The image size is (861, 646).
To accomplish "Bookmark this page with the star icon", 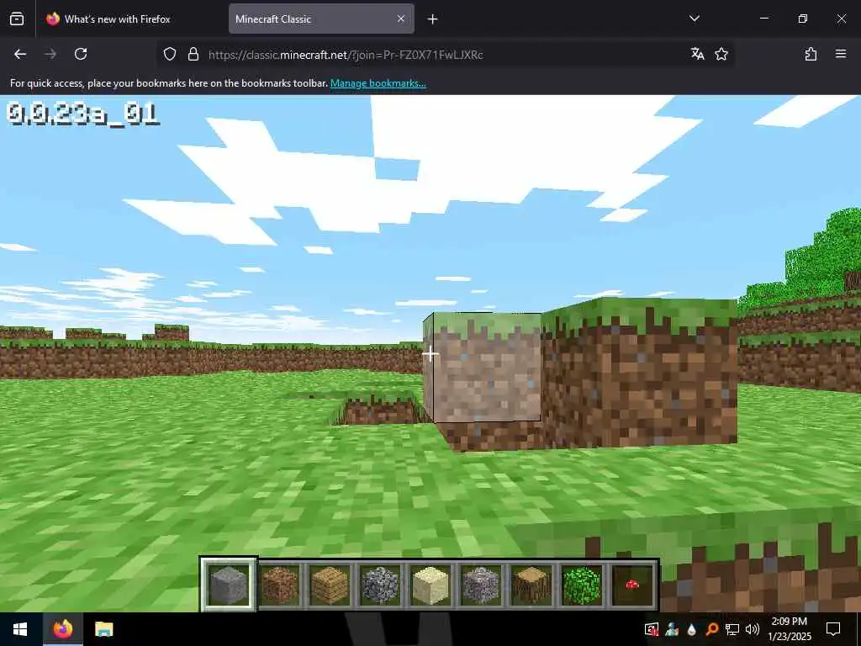I will [x=721, y=54].
